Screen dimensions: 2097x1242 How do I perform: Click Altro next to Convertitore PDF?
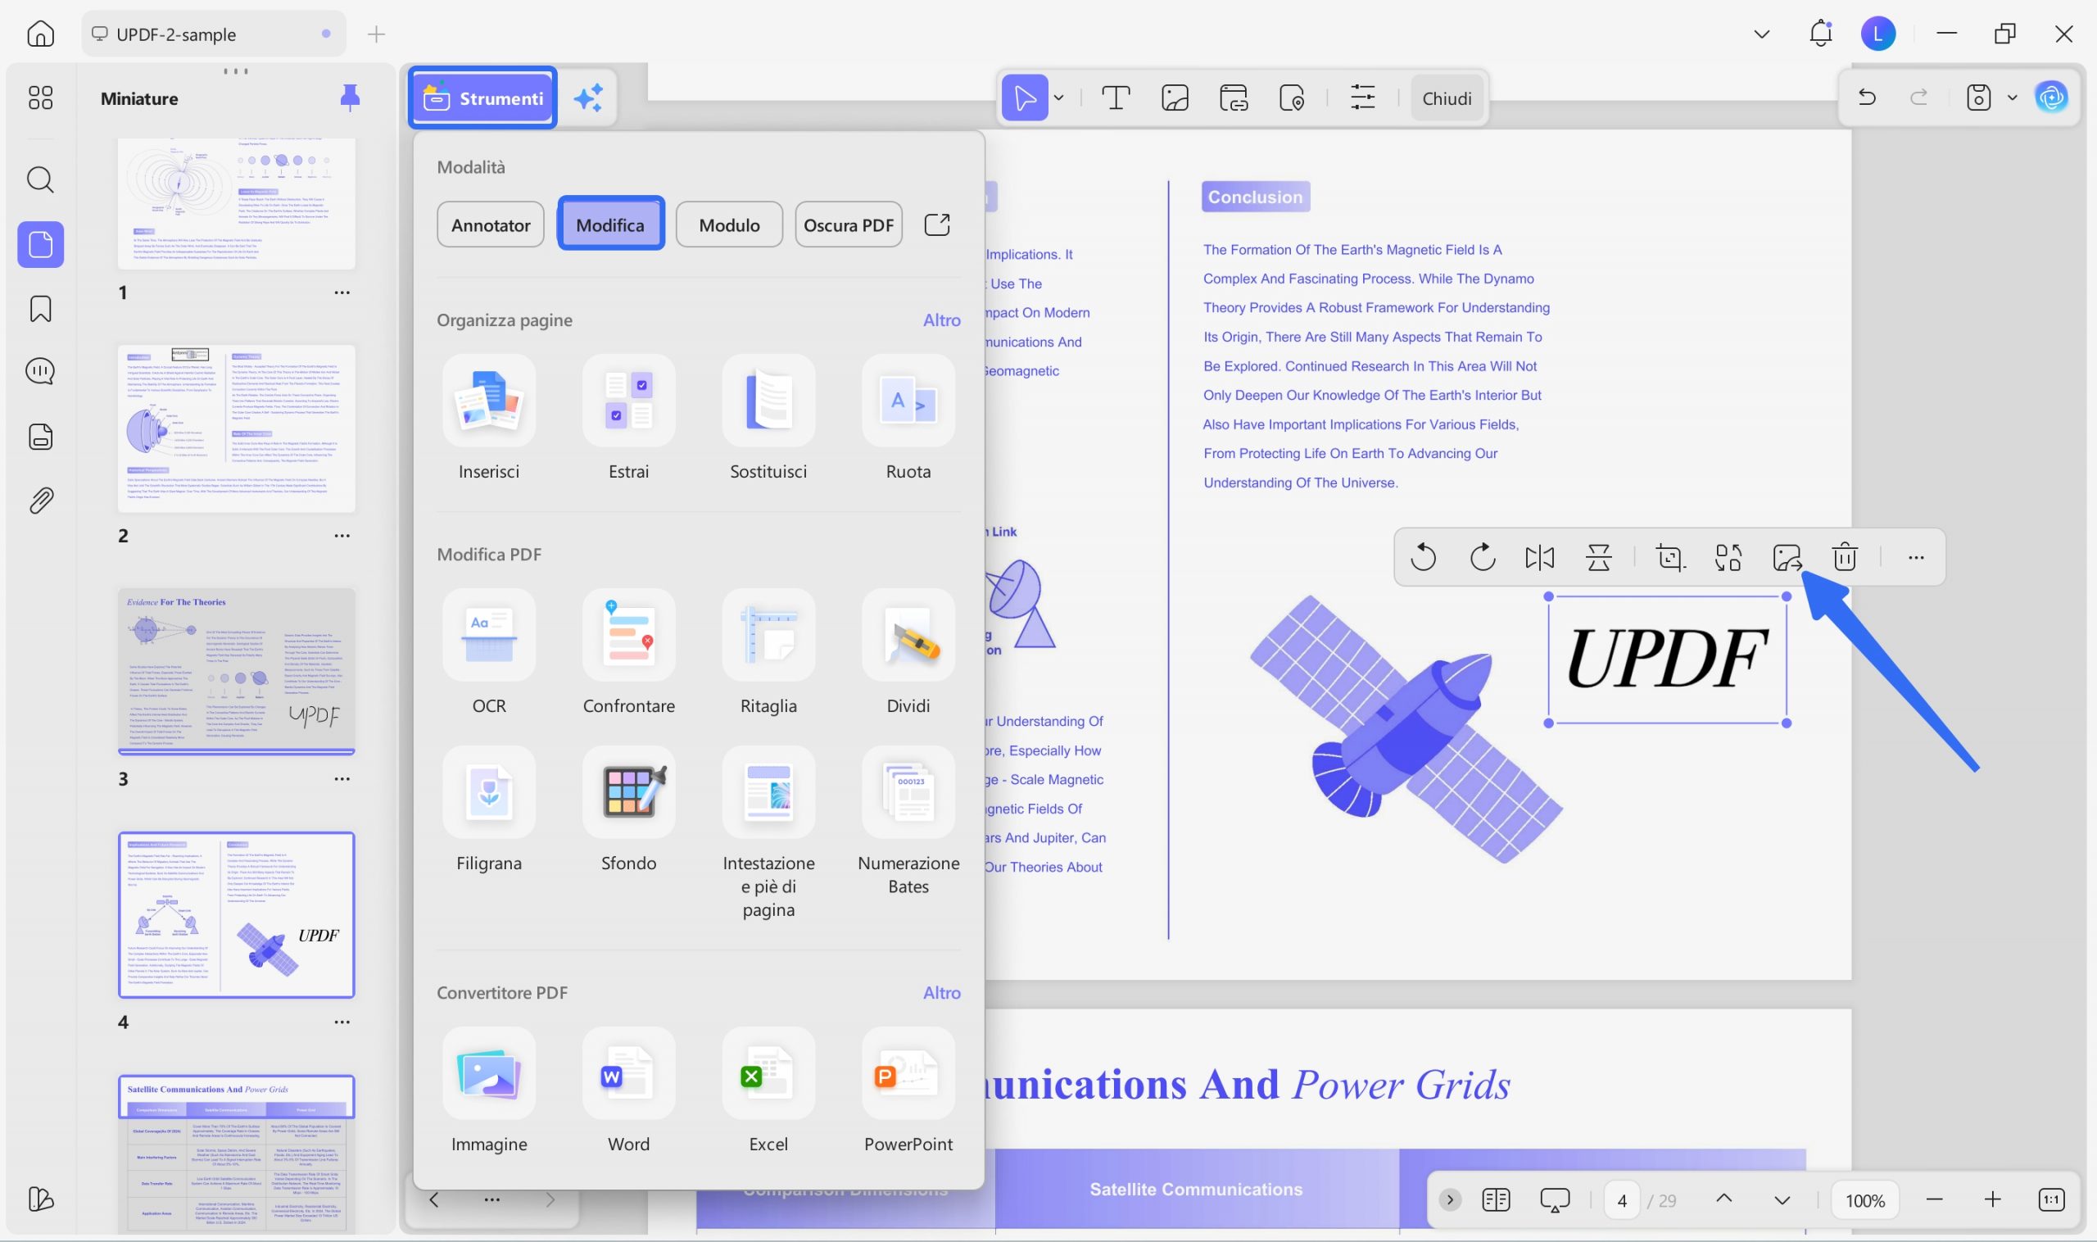[941, 993]
